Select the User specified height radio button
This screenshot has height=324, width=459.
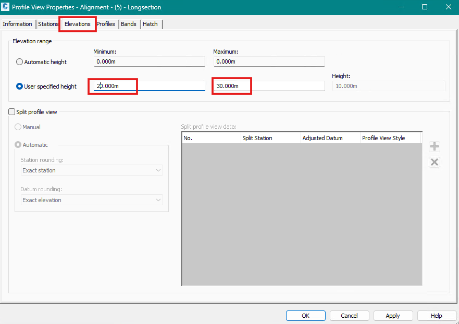pyautogui.click(x=19, y=86)
